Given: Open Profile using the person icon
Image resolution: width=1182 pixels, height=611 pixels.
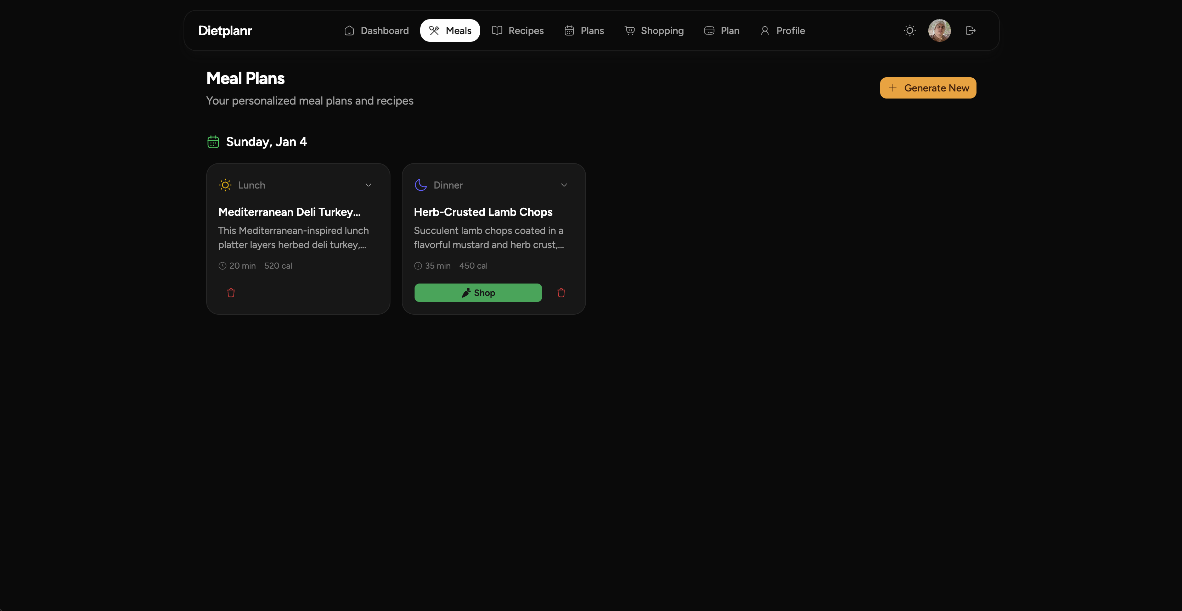Looking at the screenshot, I should tap(765, 30).
